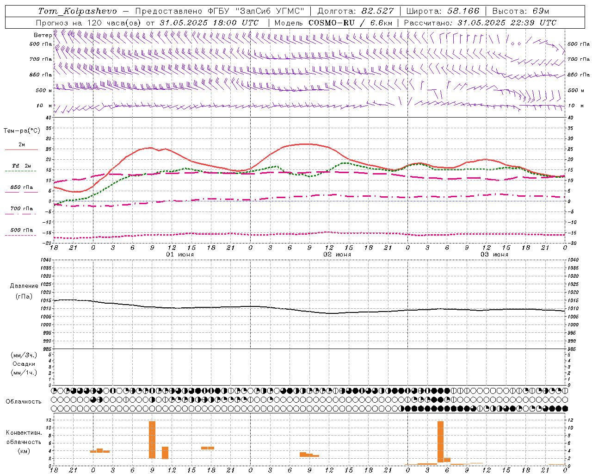Click orange convective bar at 12h on 01 июня
Screen dimensions: 592x474
click(165, 453)
